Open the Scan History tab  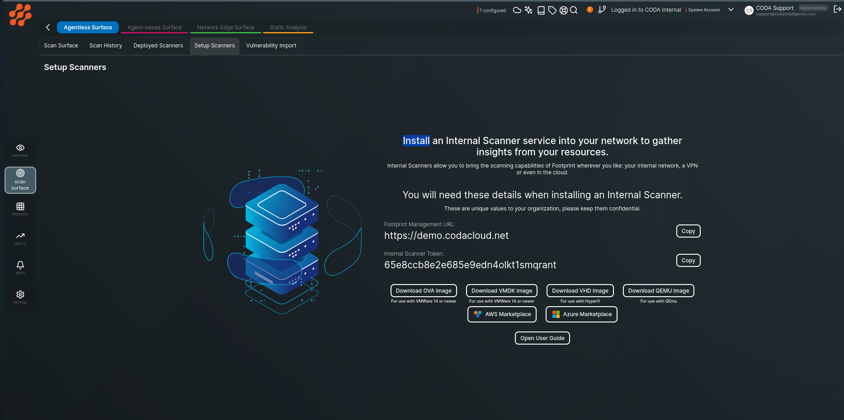coord(105,45)
